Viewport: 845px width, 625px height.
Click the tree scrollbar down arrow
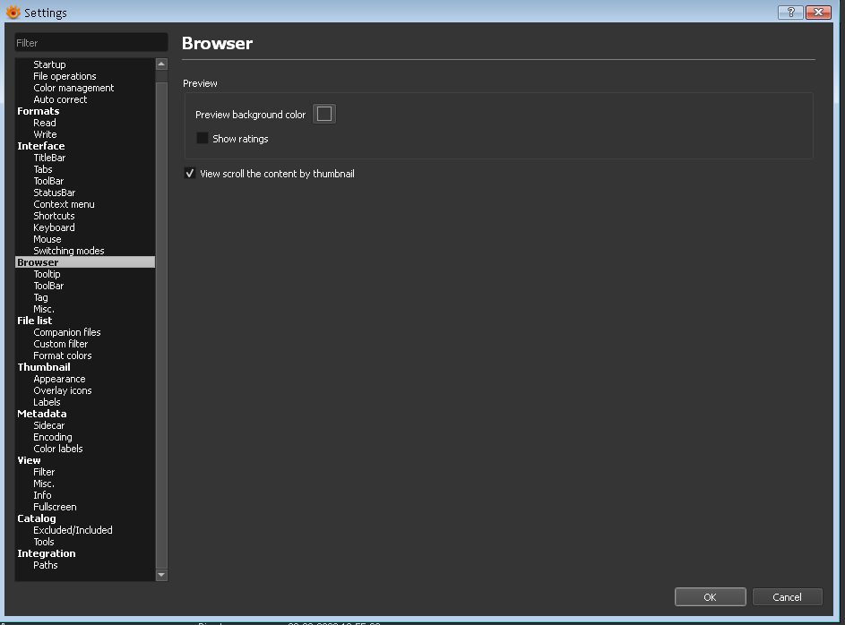[x=161, y=575]
